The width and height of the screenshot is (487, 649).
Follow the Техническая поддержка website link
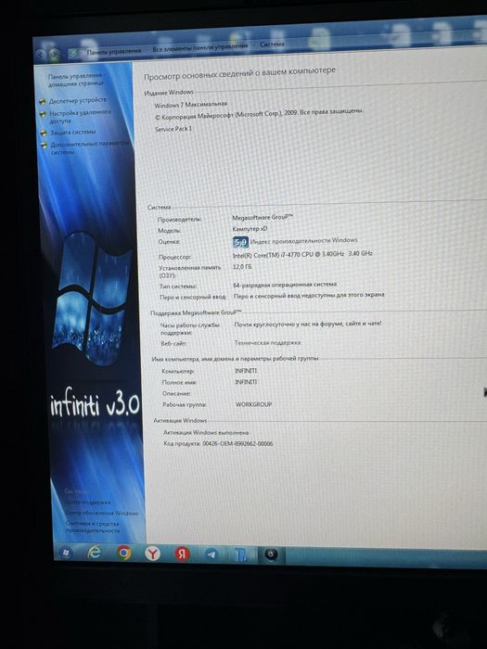point(267,343)
